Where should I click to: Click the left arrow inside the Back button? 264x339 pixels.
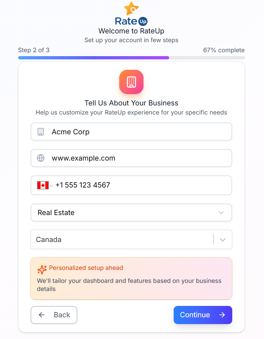pos(41,315)
